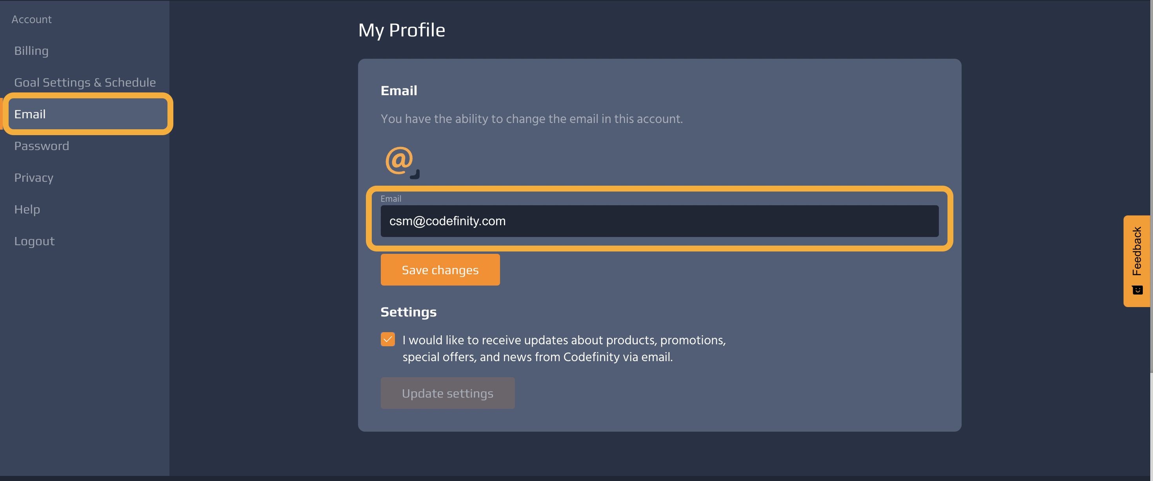Screen dimensions: 1153x481
Task: Click the Settings section heading
Action: tap(408, 312)
